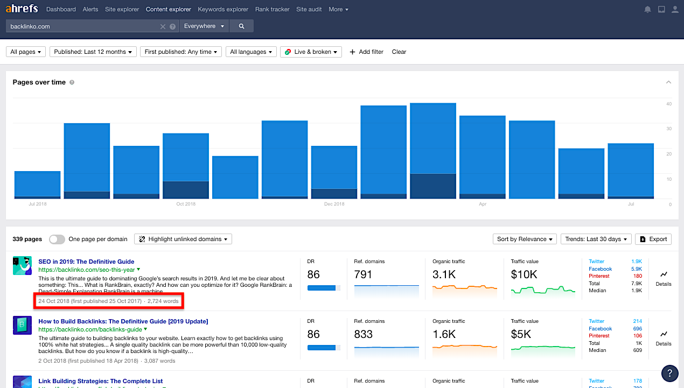This screenshot has width=684, height=388.
Task: Open the More menu
Action: coord(338,9)
